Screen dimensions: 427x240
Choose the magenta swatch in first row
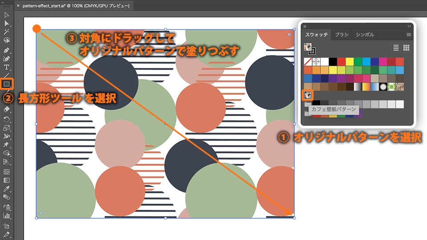[383, 62]
